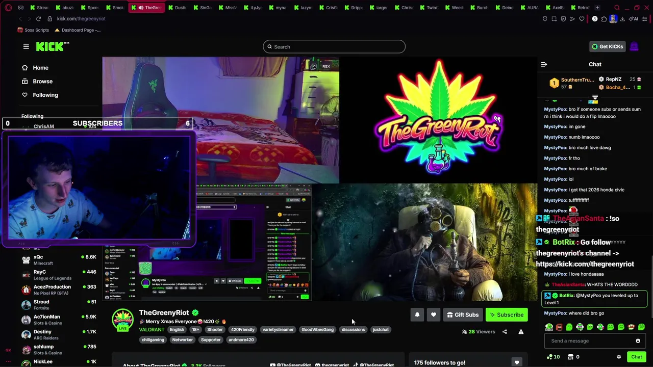
Task: Open TheGreenyRiot channel avatar
Action: (122, 320)
